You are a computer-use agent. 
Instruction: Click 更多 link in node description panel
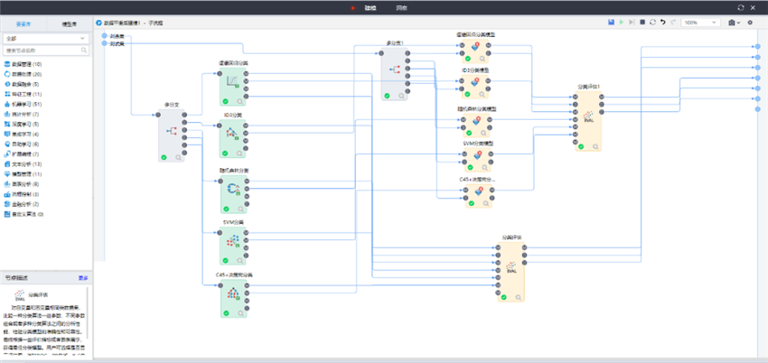tap(83, 277)
